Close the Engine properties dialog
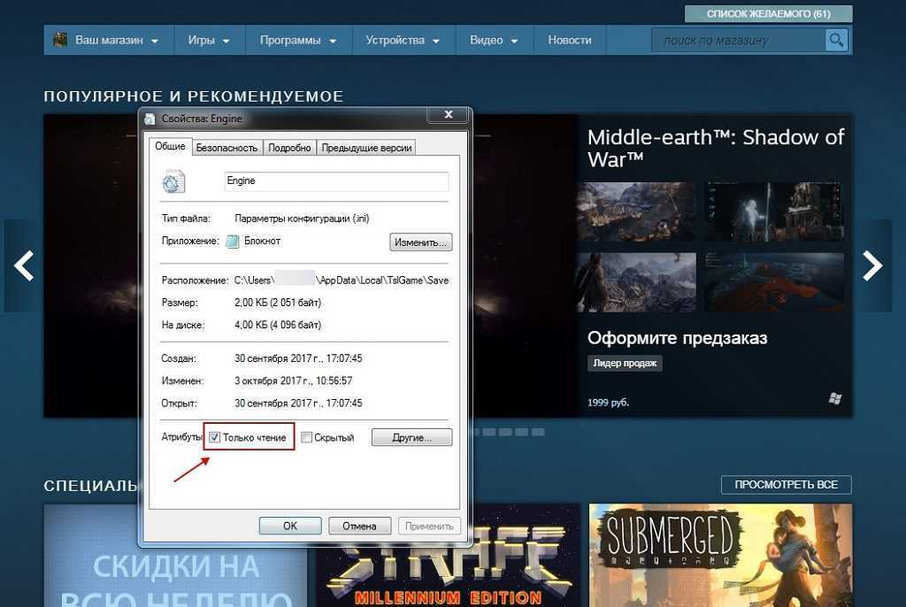The height and width of the screenshot is (607, 906). [448, 114]
